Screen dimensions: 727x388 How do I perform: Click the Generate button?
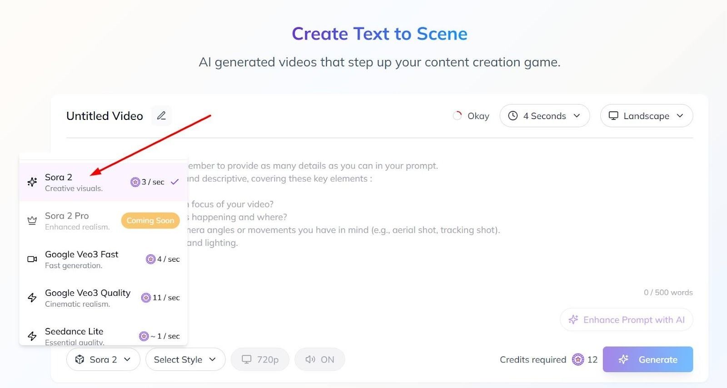click(648, 359)
